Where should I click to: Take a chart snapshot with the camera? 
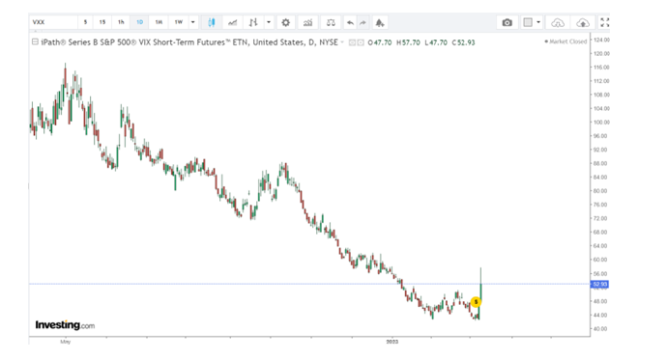507,22
